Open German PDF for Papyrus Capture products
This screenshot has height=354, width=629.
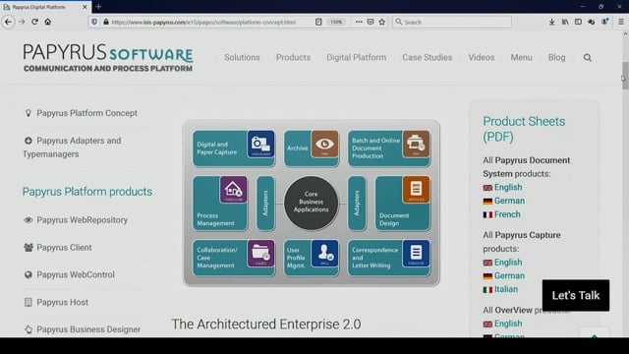point(509,275)
